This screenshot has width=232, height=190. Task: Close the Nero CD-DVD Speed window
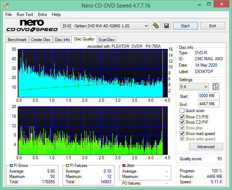pyautogui.click(x=221, y=4)
